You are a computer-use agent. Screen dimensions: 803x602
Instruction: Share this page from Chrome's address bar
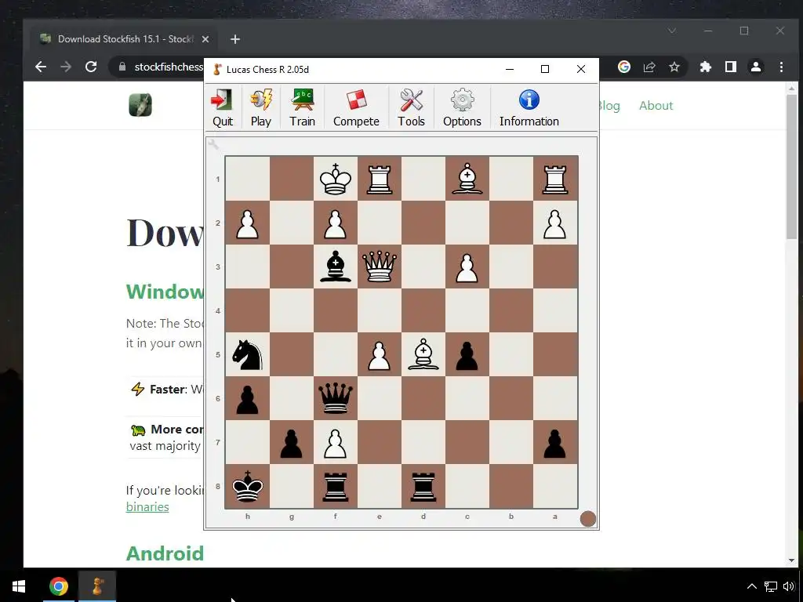[649, 67]
